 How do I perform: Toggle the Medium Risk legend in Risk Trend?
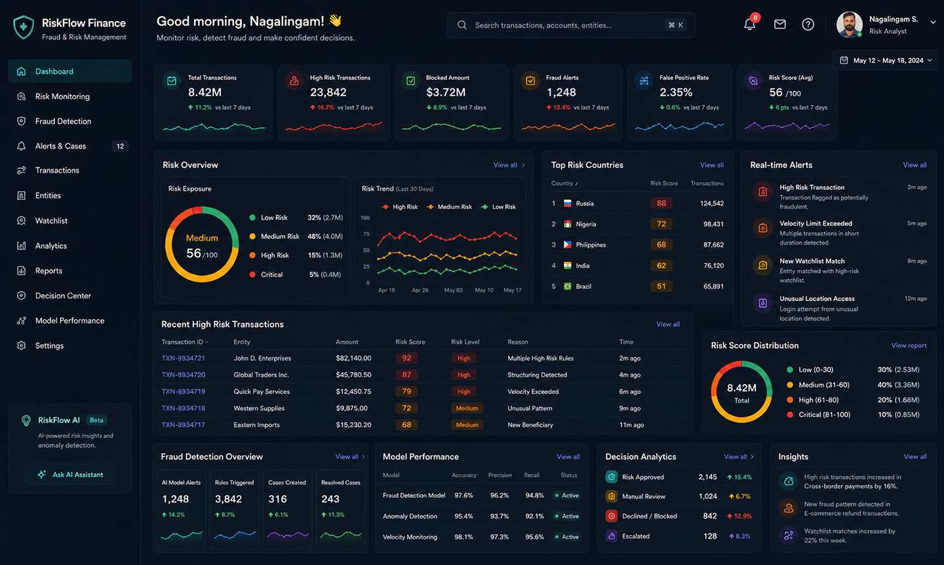tap(449, 207)
